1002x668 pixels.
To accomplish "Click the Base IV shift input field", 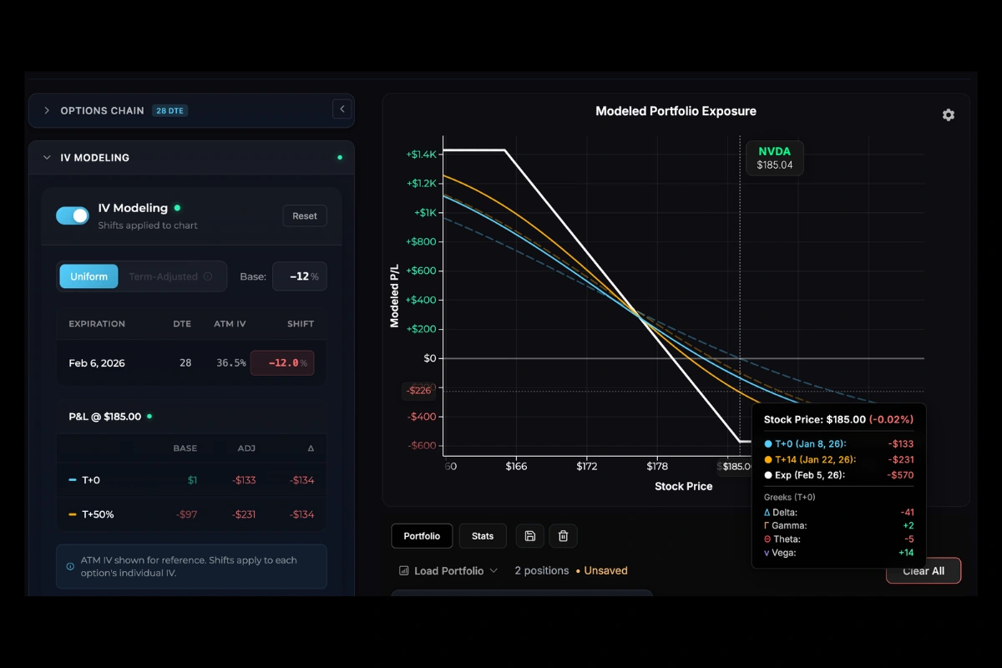I will point(299,276).
